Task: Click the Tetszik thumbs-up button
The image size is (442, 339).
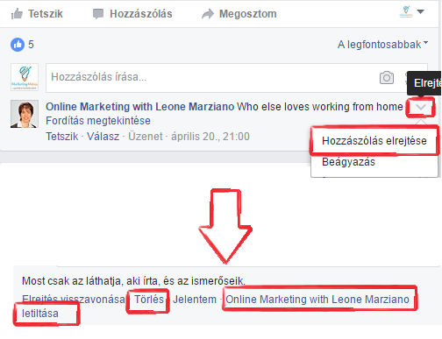Action: (x=37, y=14)
